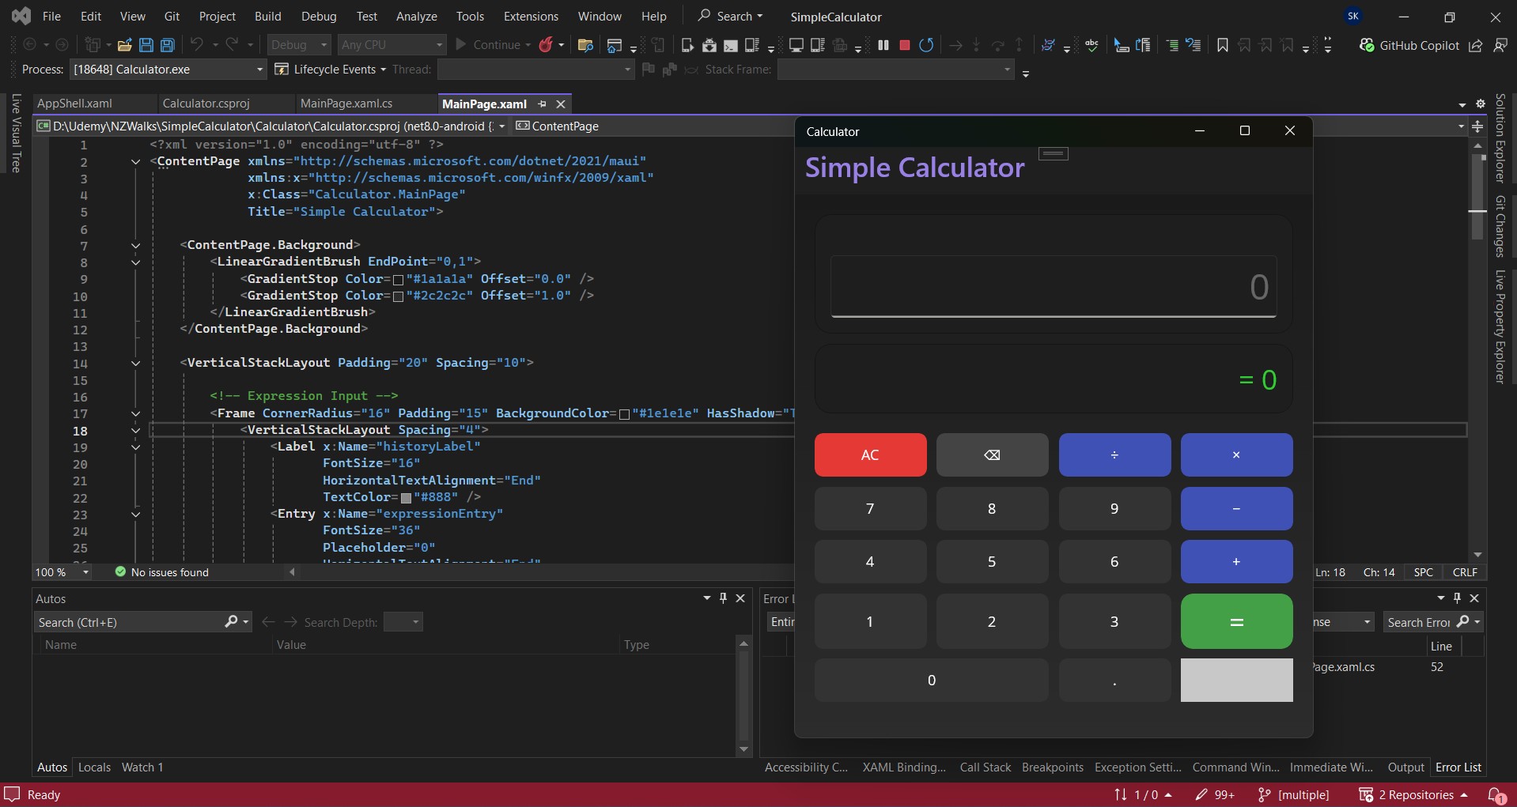The height and width of the screenshot is (807, 1517).
Task: Stop debugging with the red square icon
Action: coord(905,45)
